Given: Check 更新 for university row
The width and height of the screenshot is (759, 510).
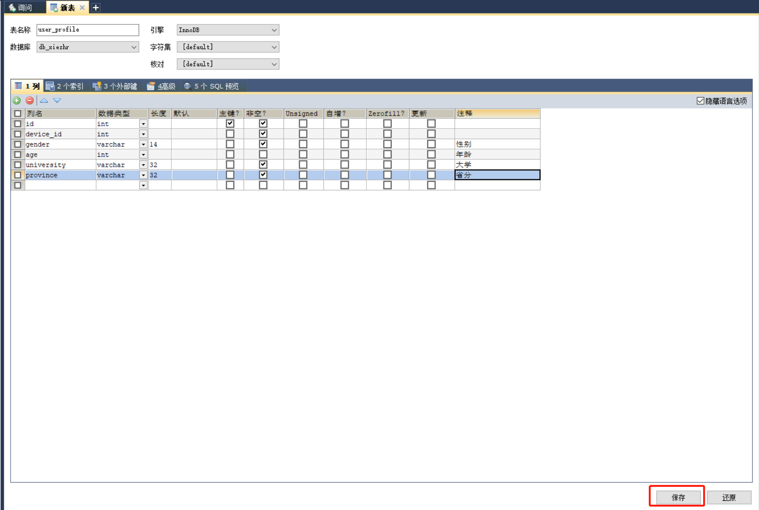Looking at the screenshot, I should 431,164.
